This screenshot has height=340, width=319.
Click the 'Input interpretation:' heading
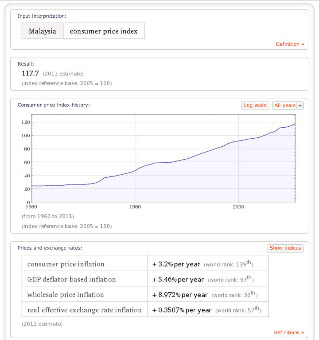(42, 16)
